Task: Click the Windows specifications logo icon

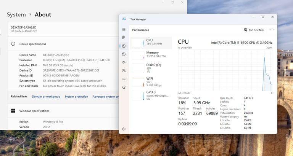Action: (13, 111)
